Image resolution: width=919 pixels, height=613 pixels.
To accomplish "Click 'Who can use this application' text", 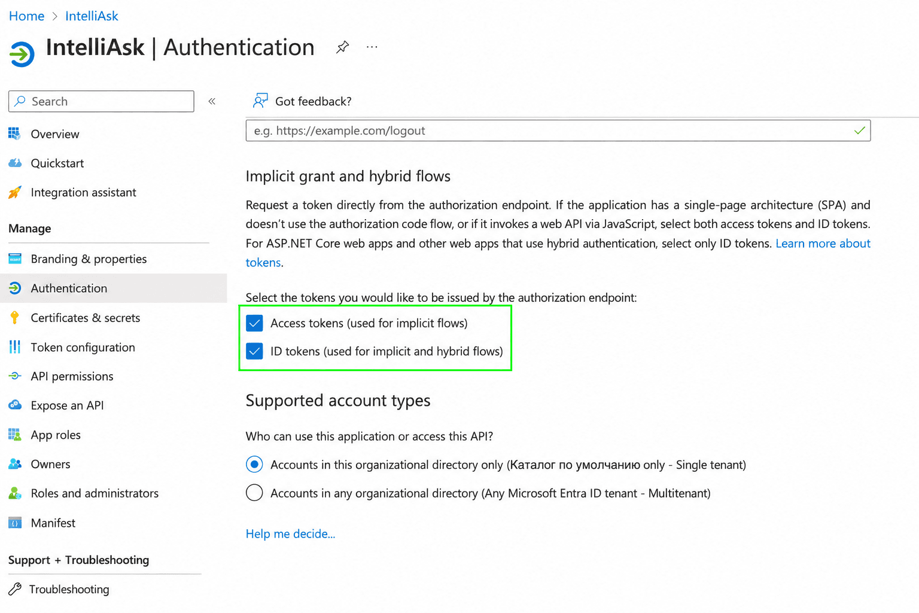I will [x=369, y=436].
